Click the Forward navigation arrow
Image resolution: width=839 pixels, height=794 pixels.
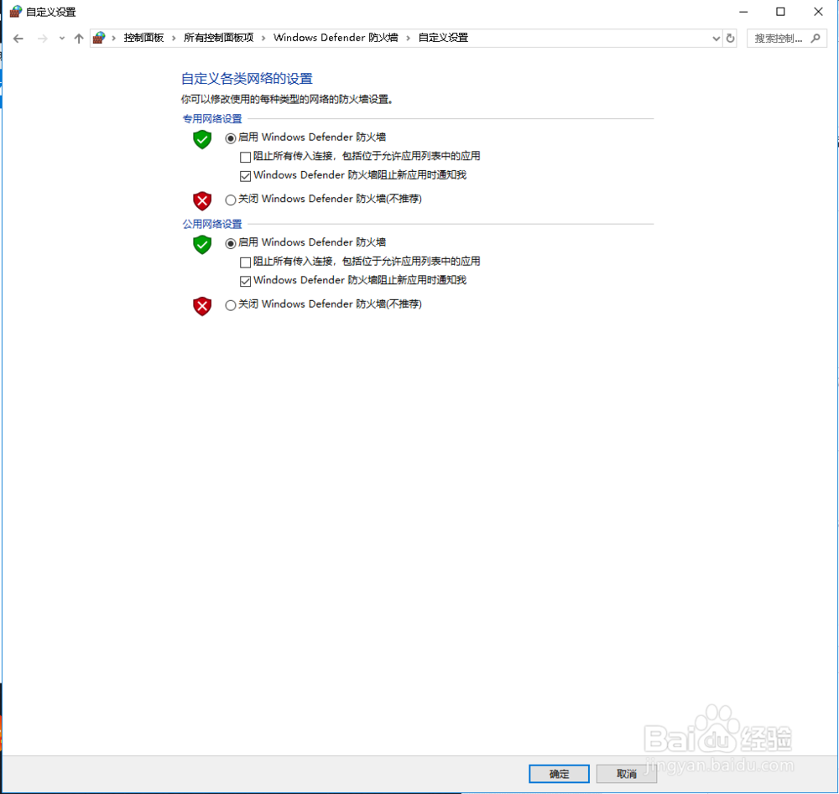pyautogui.click(x=42, y=39)
